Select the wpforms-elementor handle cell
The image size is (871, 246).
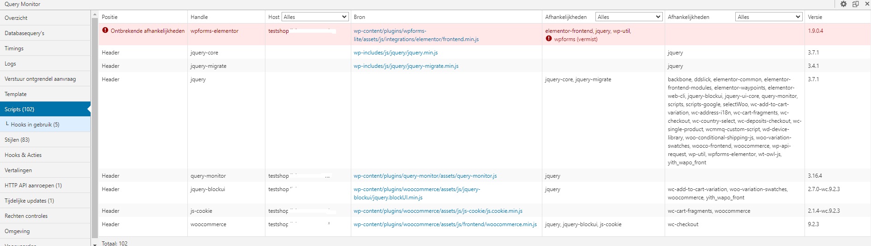(226, 34)
